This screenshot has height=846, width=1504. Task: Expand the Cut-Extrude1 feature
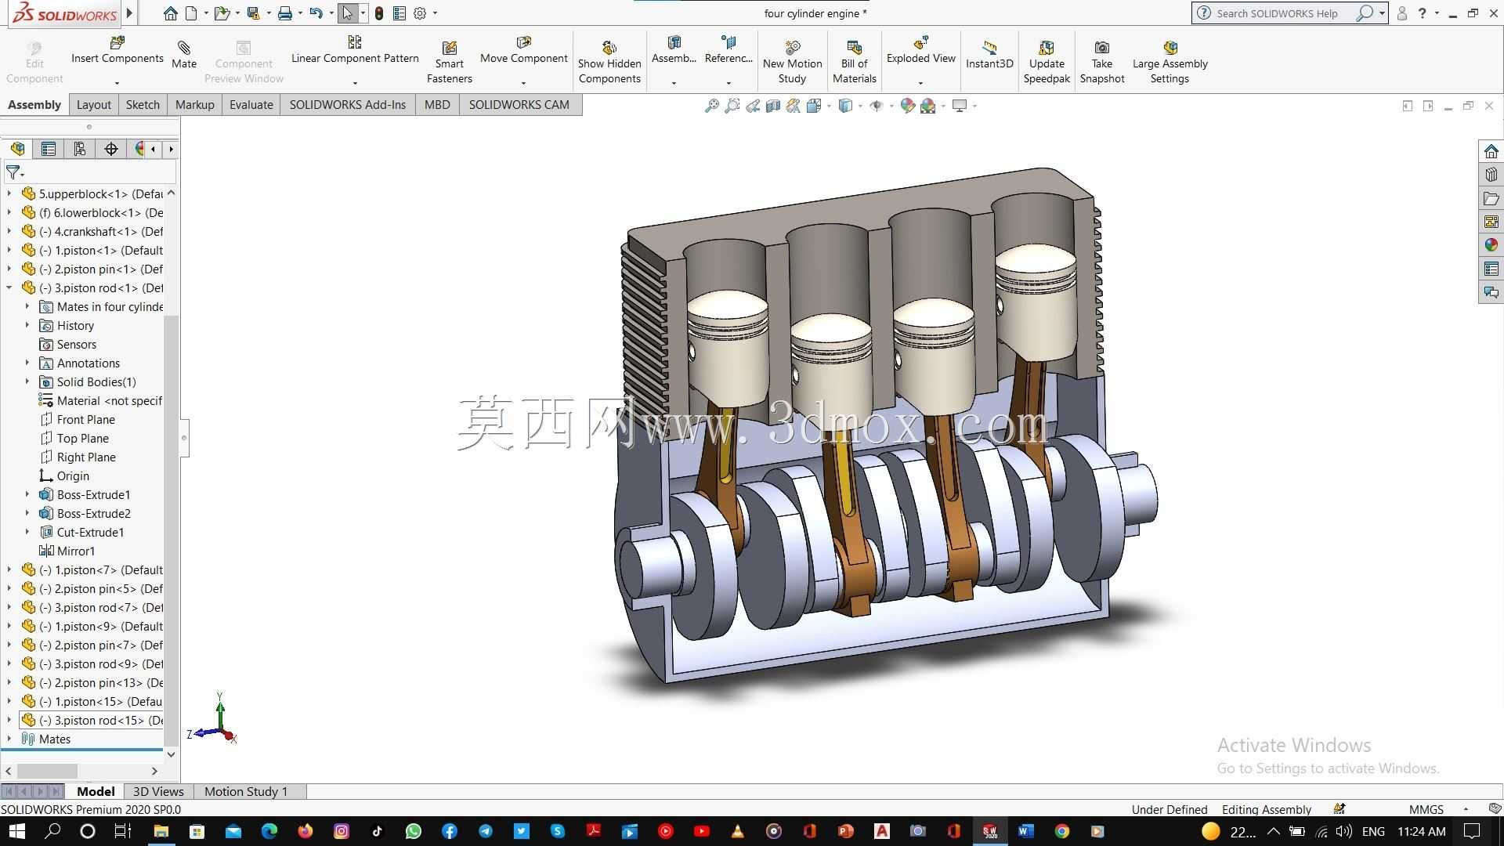pyautogui.click(x=27, y=532)
